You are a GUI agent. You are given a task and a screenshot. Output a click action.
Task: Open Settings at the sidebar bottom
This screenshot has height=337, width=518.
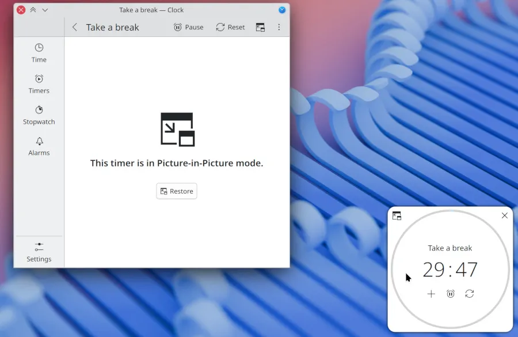(39, 252)
